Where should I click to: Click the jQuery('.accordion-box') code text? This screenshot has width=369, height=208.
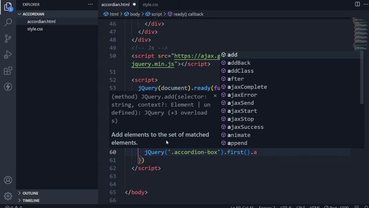click(x=184, y=152)
